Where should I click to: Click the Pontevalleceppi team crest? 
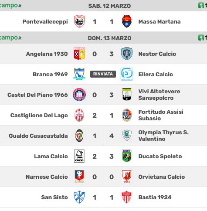click(79, 21)
